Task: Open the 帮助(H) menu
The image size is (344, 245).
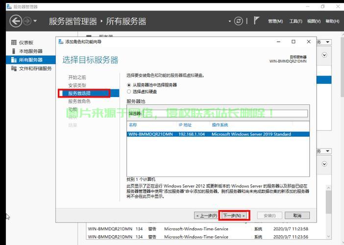Action: (x=332, y=21)
